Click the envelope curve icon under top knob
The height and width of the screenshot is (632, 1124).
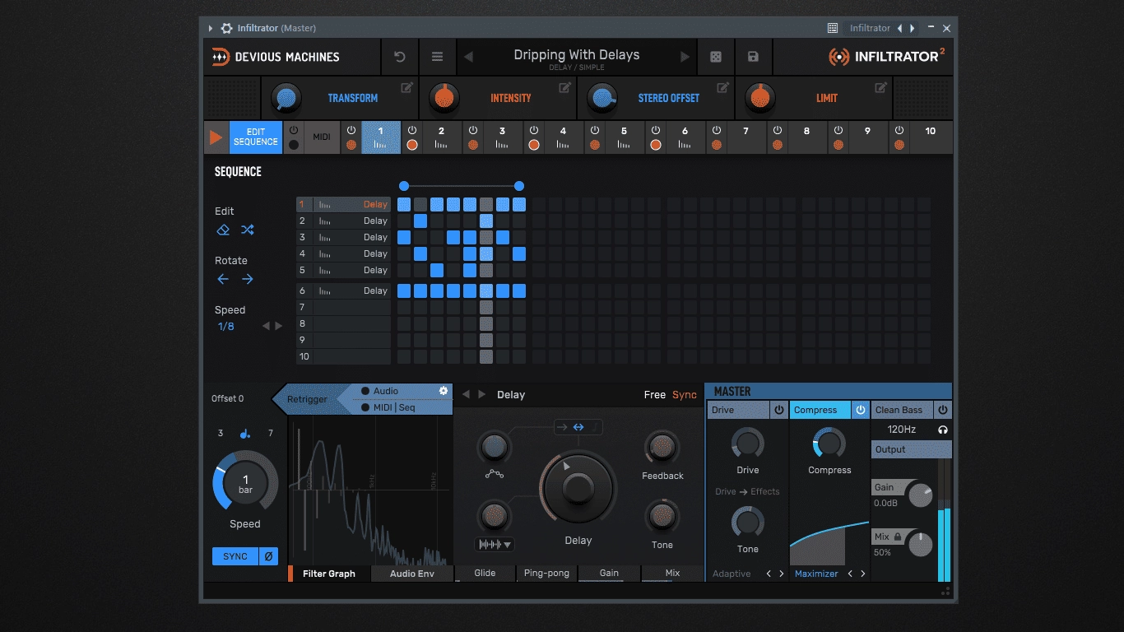495,473
